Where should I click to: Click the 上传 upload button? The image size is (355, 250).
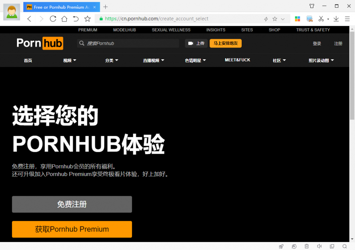[x=196, y=43]
